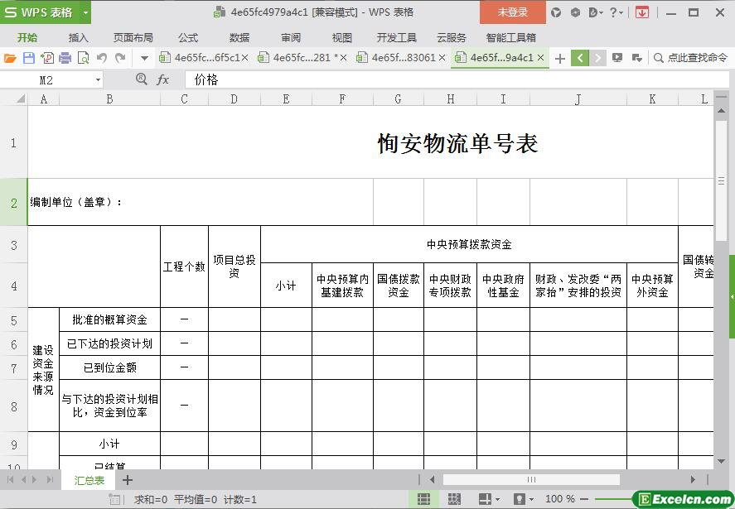Select the 汇总表 sheet tab
This screenshot has width=735, height=509.
tap(89, 480)
